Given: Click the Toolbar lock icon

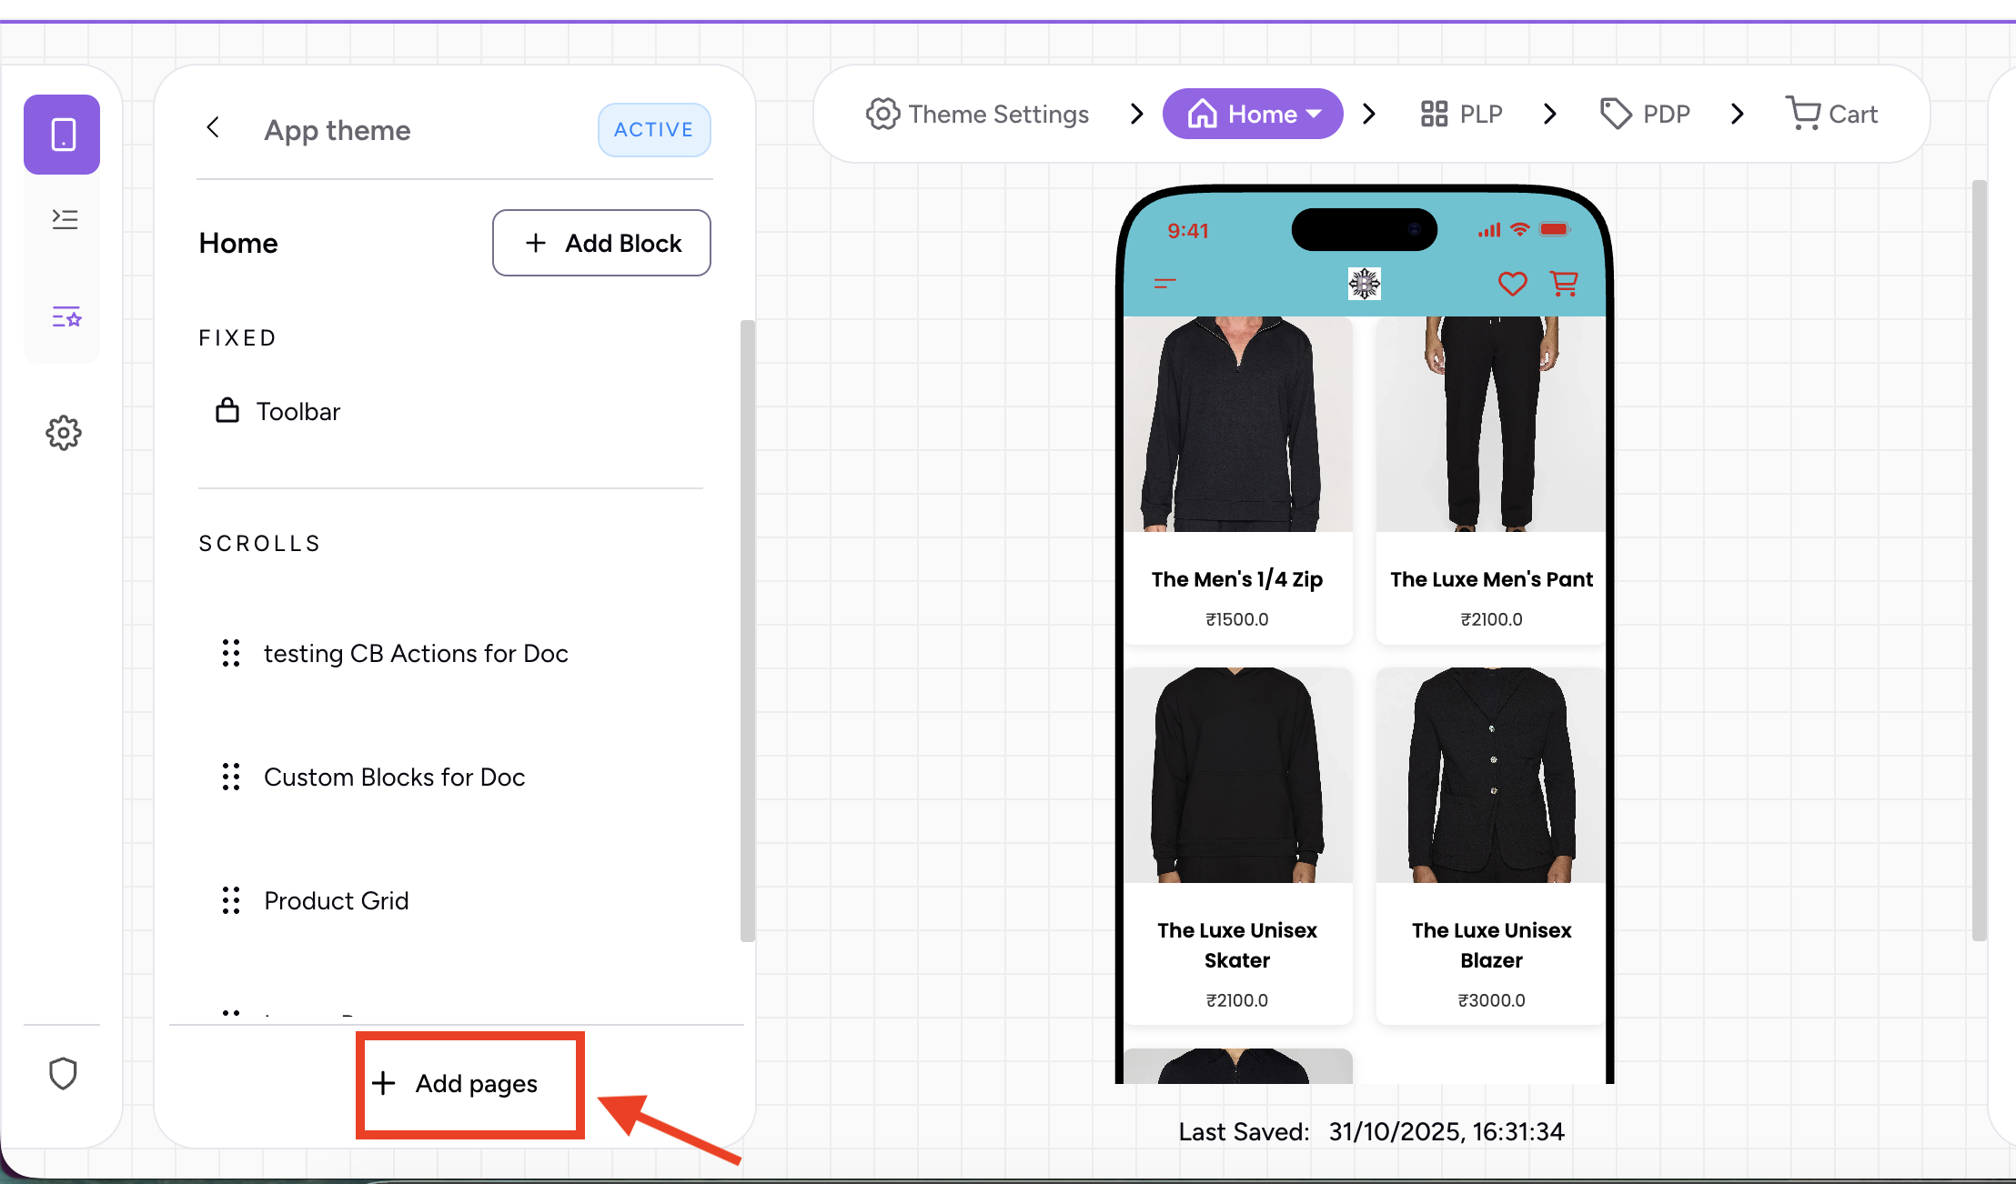Looking at the screenshot, I should pyautogui.click(x=227, y=411).
